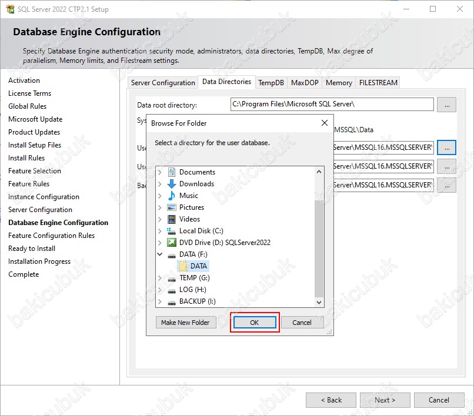
Task: Expand the Music tree node
Action: pyautogui.click(x=159, y=196)
